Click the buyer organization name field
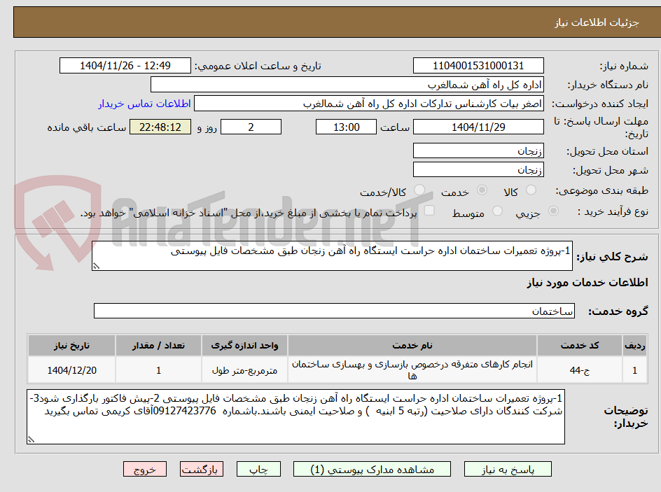 (347, 85)
